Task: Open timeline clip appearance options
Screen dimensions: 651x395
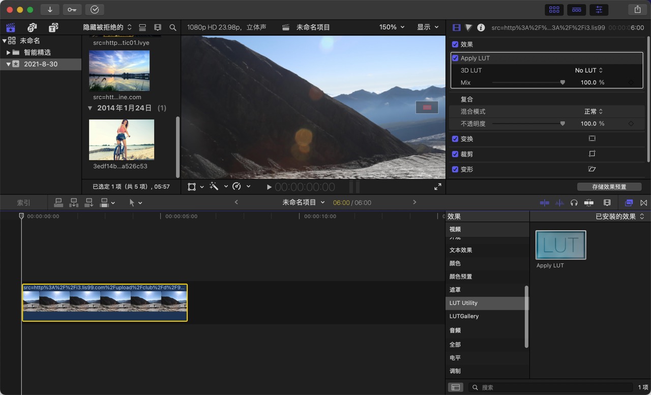Action: pyautogui.click(x=607, y=203)
